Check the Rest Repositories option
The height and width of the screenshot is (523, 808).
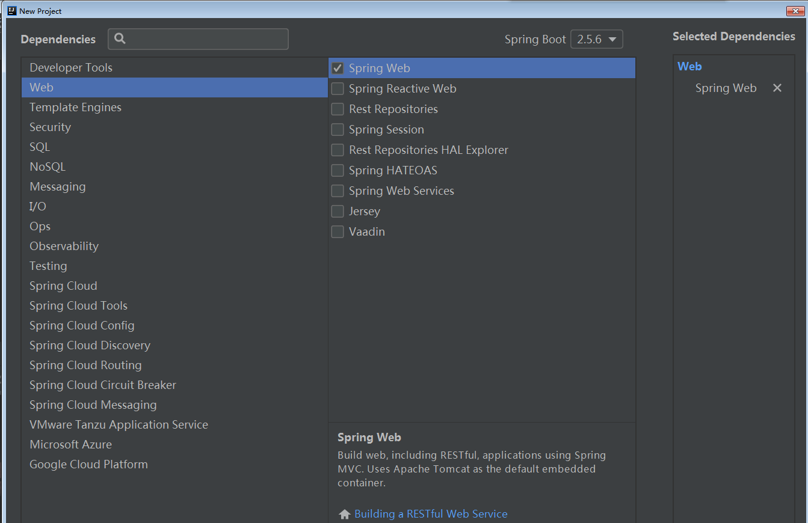click(x=338, y=109)
